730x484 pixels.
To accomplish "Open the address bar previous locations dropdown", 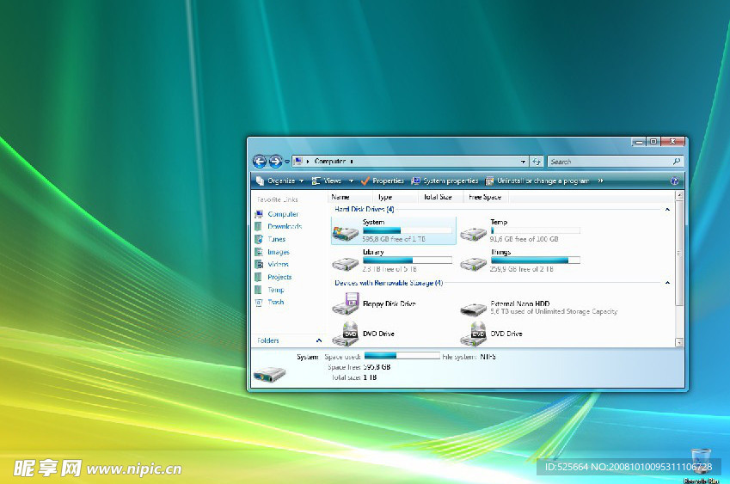I will [x=524, y=162].
